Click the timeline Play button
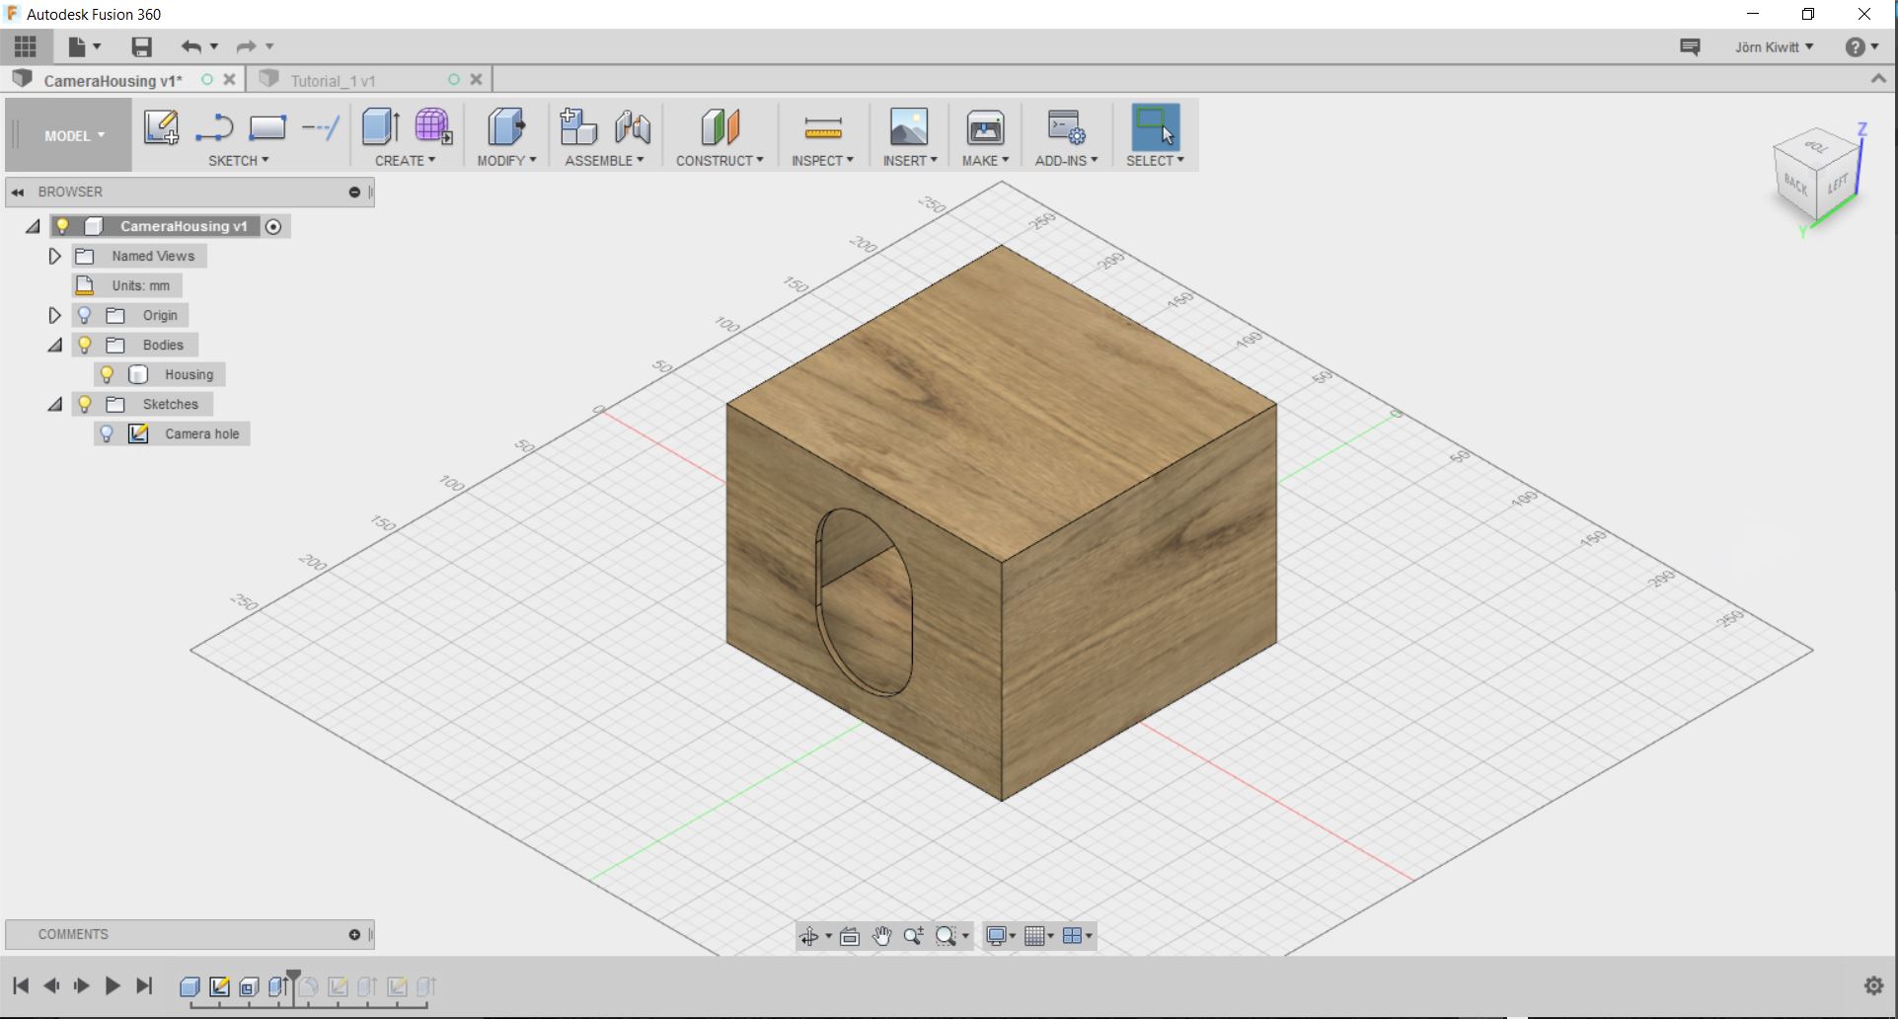1898x1019 pixels. point(113,985)
